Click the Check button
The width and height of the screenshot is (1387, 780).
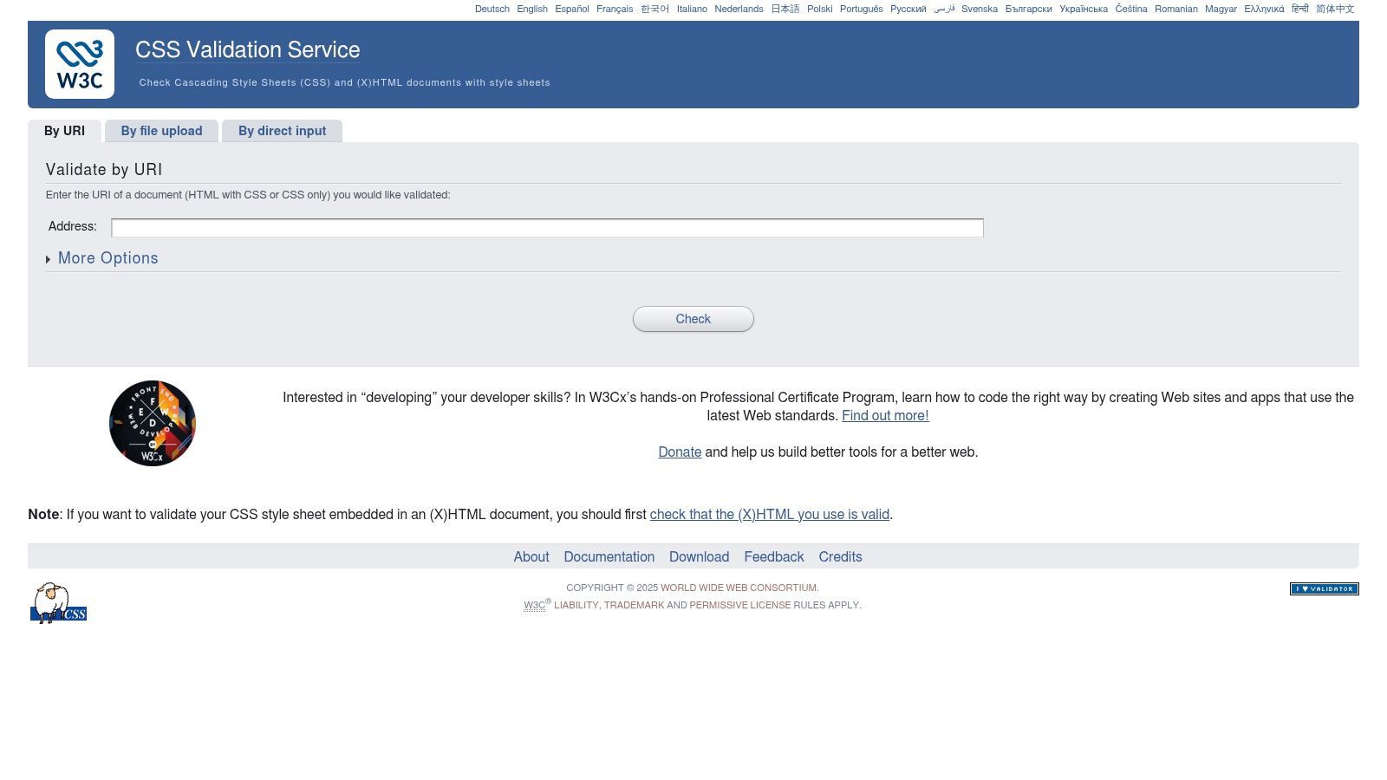click(x=693, y=319)
